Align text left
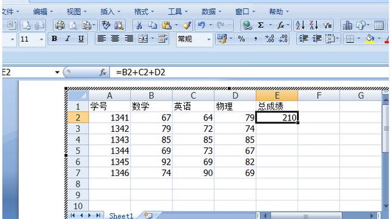 pos(101,39)
